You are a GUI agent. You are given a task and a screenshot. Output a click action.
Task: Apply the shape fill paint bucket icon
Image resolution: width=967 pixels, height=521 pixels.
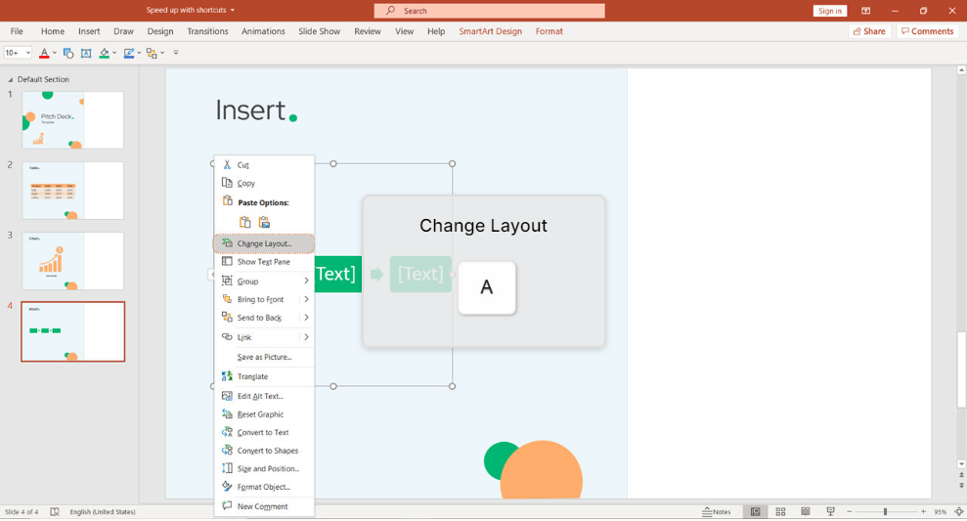105,53
